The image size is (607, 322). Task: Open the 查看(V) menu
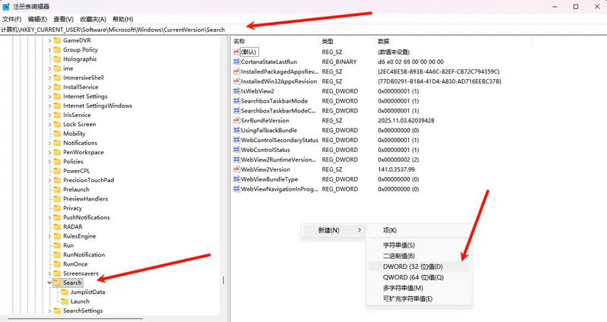coord(64,19)
